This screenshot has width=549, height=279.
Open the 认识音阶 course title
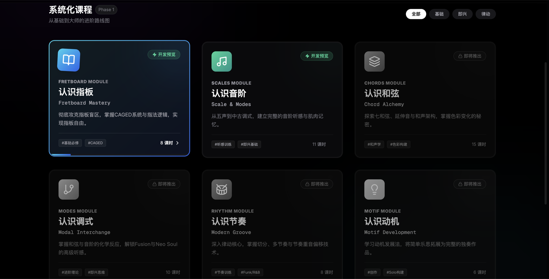click(229, 93)
